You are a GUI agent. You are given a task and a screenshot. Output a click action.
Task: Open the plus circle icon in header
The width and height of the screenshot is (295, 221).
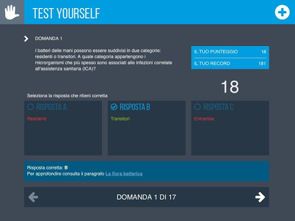click(x=282, y=12)
